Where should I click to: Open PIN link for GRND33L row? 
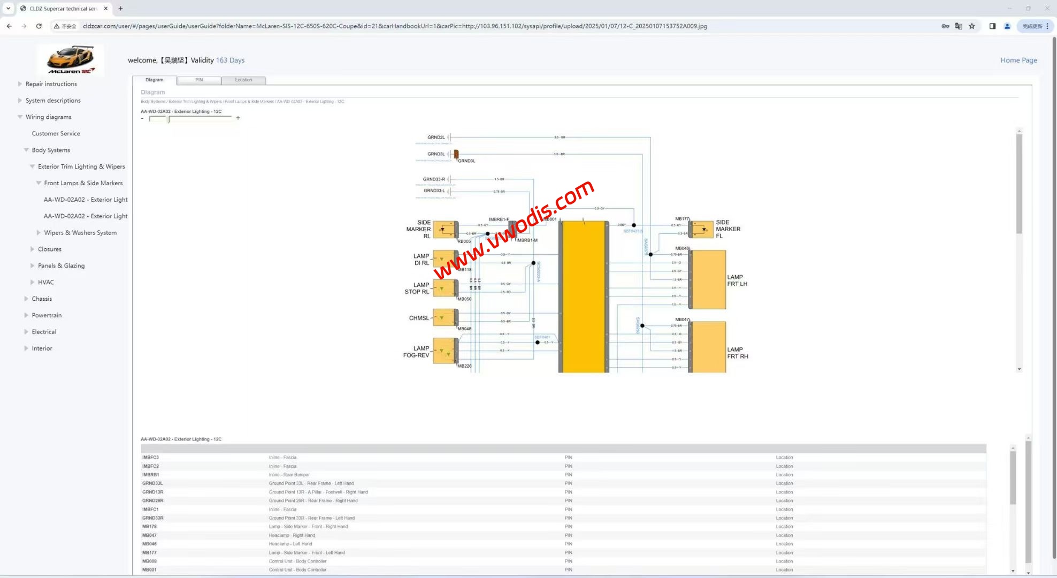[x=569, y=483]
